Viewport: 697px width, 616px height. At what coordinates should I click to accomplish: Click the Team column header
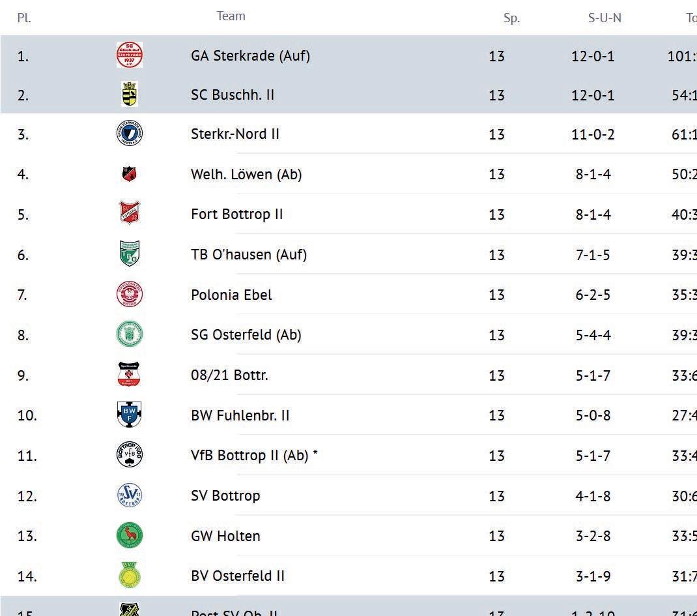pyautogui.click(x=231, y=16)
